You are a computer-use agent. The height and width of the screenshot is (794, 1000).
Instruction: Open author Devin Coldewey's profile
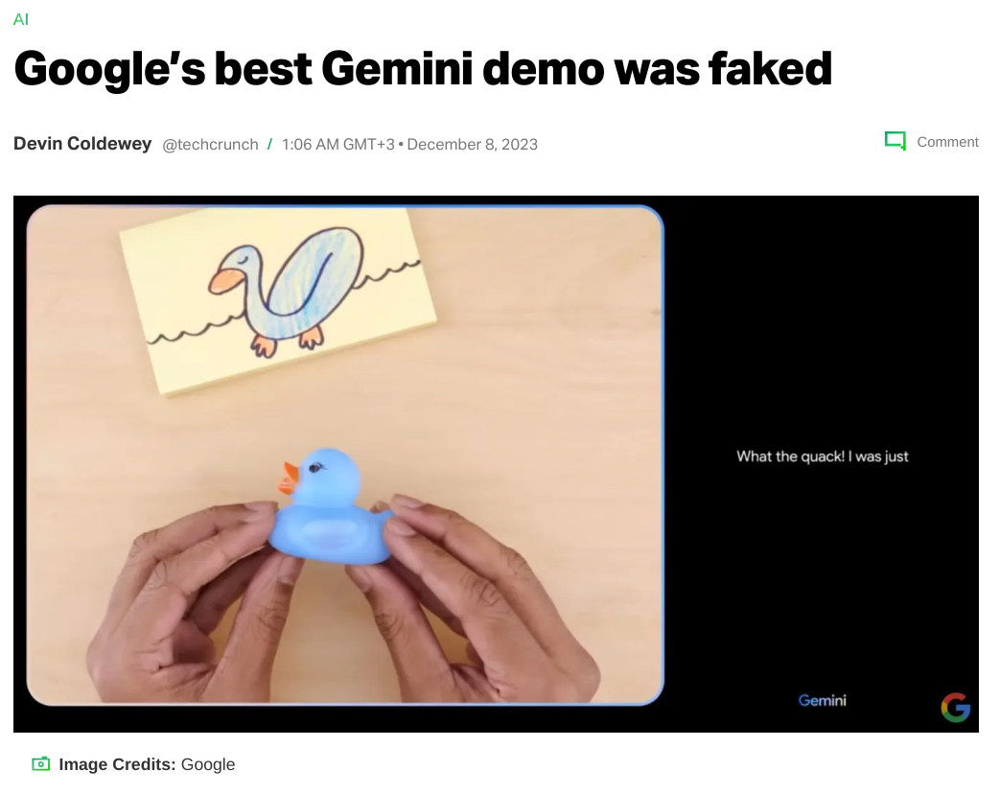82,144
